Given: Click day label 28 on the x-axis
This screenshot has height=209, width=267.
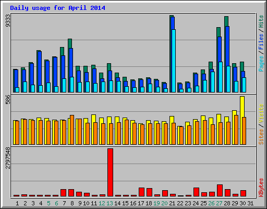Looking at the screenshot, I should pos(227,203).
